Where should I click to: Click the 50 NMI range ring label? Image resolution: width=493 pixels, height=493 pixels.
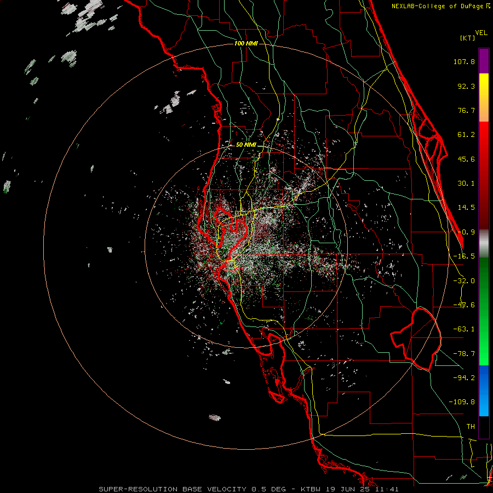(x=246, y=145)
